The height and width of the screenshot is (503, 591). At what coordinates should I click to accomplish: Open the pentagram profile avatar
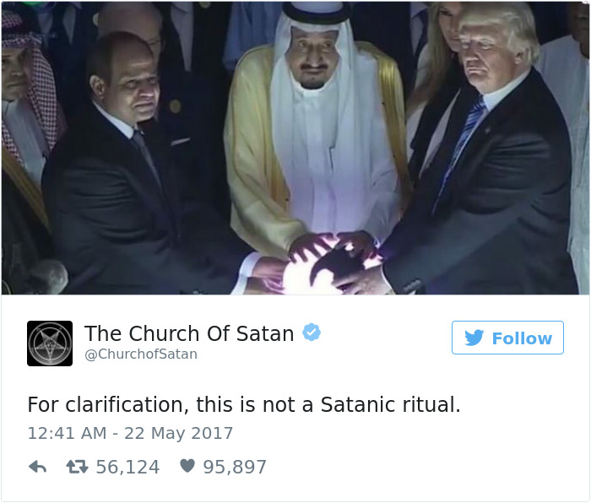[50, 343]
